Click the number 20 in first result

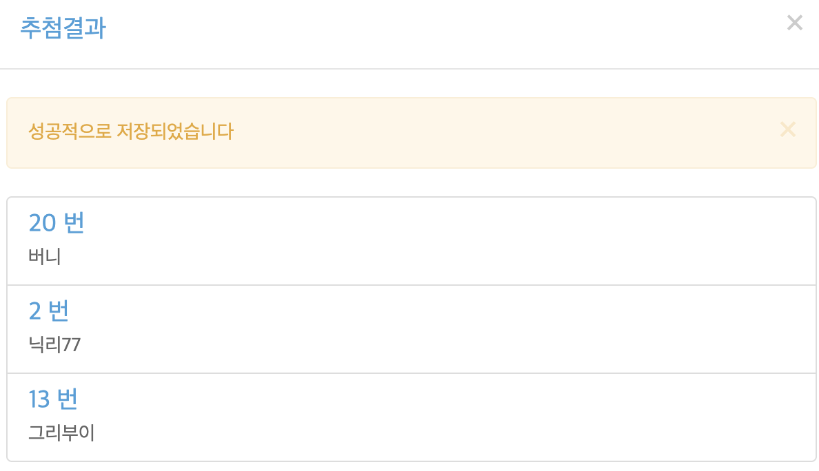click(x=42, y=223)
